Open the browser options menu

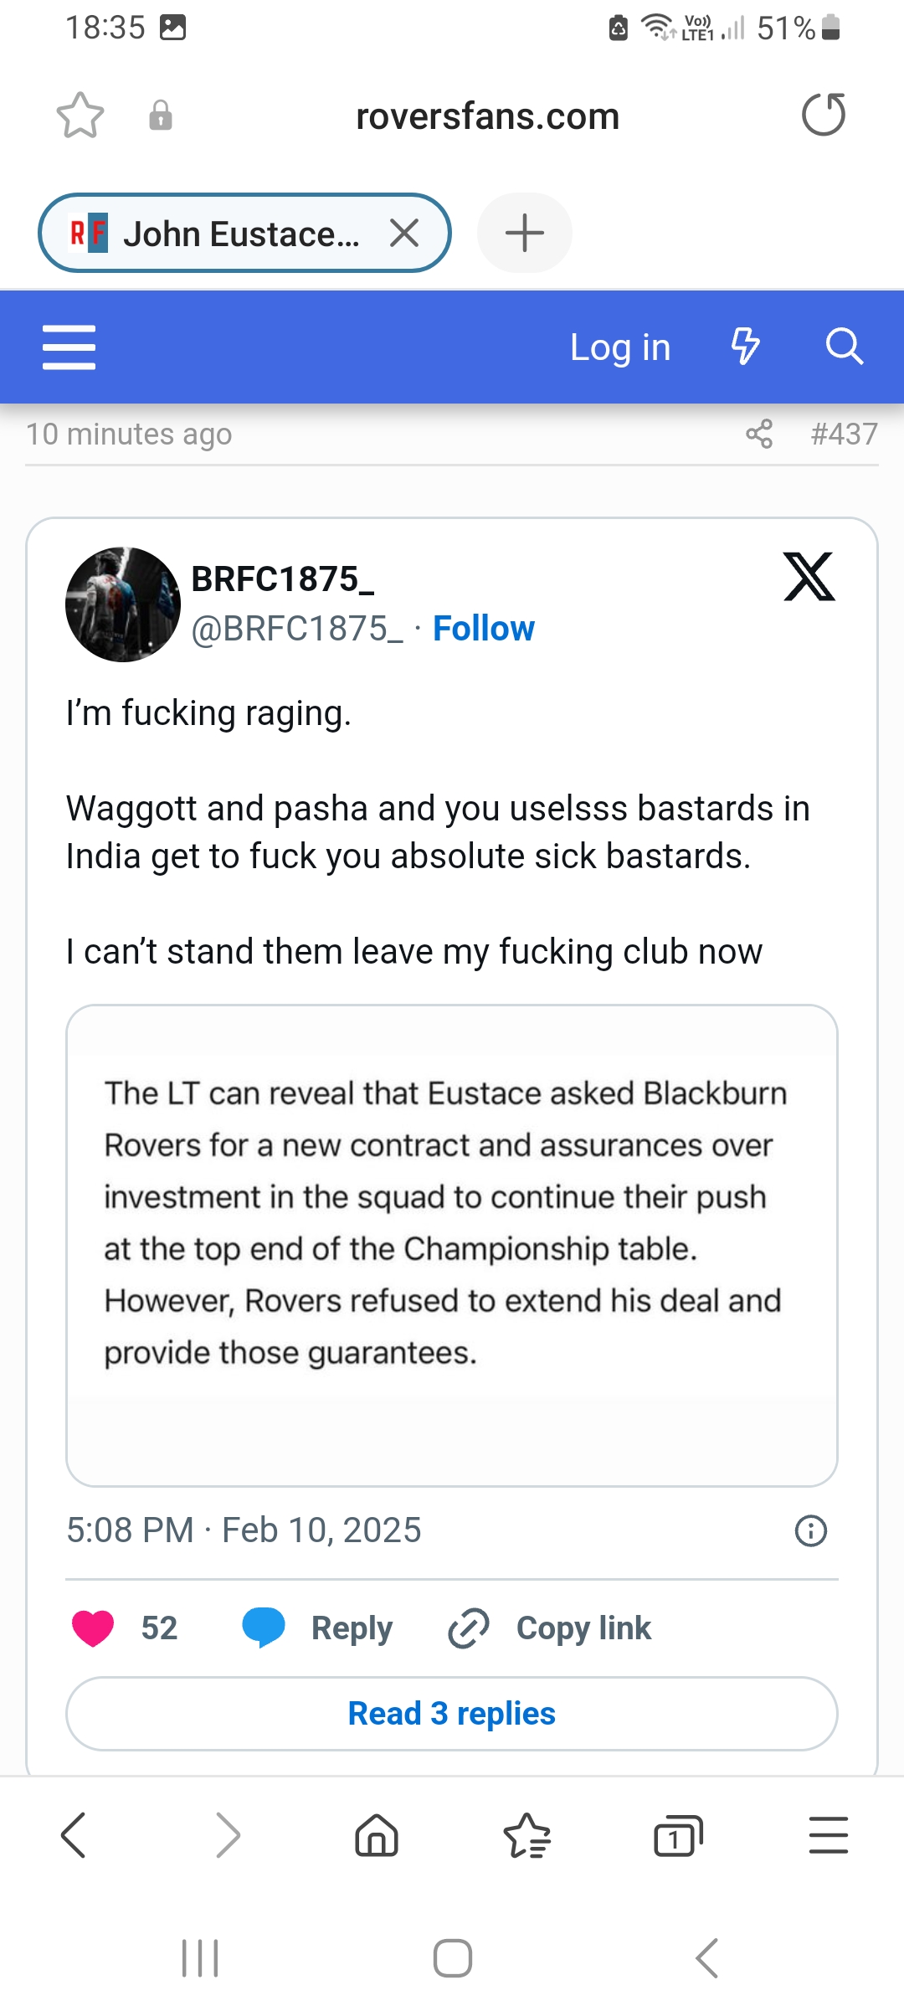tap(829, 1836)
